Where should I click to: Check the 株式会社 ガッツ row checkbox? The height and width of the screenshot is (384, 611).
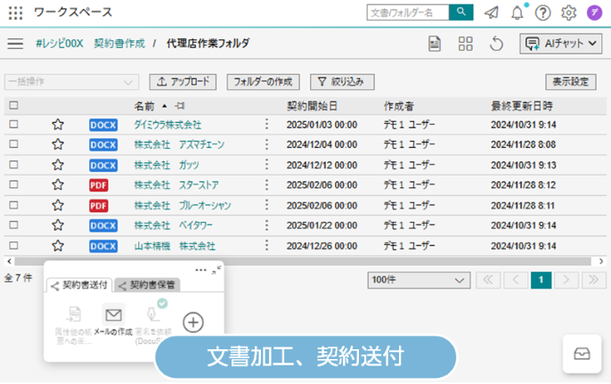(13, 165)
